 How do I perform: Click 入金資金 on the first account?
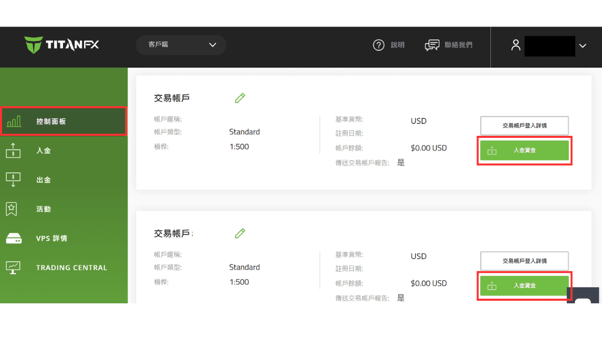(524, 150)
